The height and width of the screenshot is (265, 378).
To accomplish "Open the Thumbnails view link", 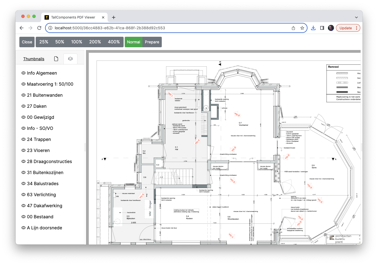I will [34, 59].
